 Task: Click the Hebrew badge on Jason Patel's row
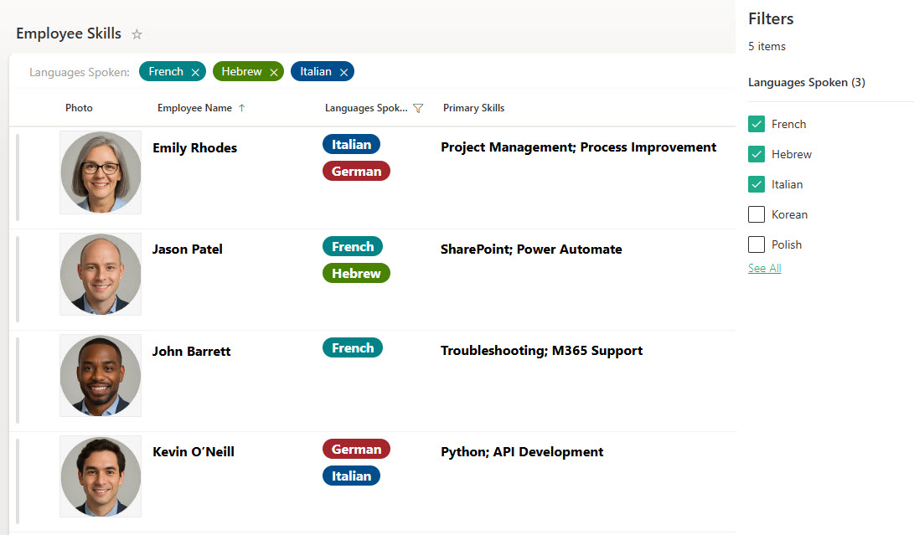(x=356, y=273)
